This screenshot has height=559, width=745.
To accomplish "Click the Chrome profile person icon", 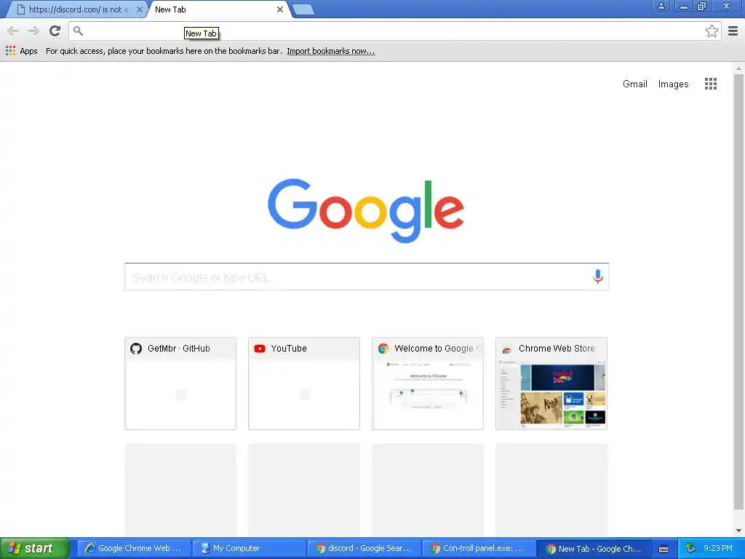I will pos(661,6).
